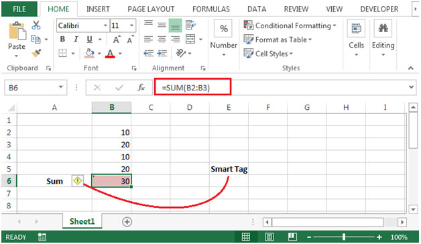
Task: Click the Name Box showing B6
Action: tap(36, 88)
